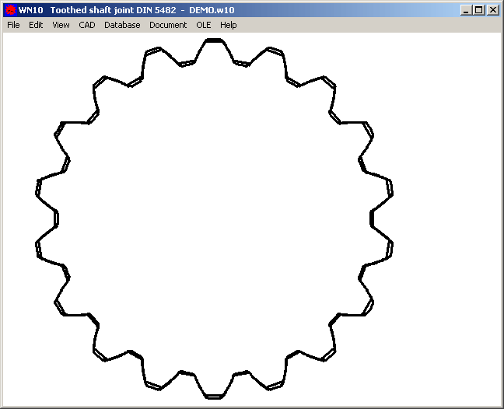Open the CAD menu
Viewport: 504px width, 409px height.
pyautogui.click(x=87, y=25)
